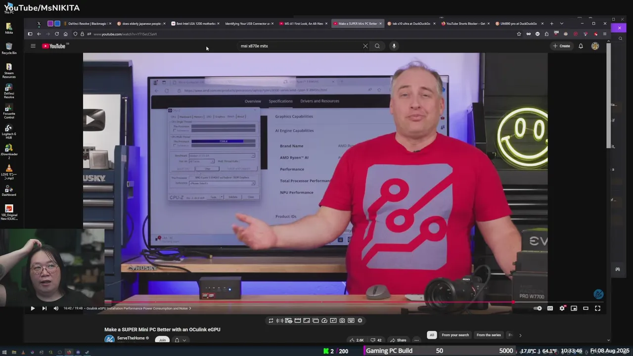Mute the video volume
This screenshot has width=633, height=356.
(x=56, y=309)
